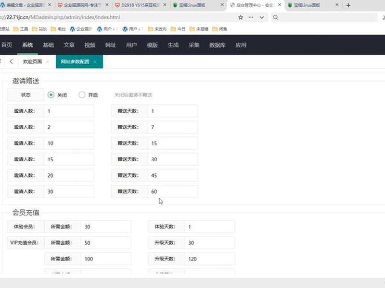Open the 工具 bookmarks folder
The image size is (385, 288).
pos(21,29)
